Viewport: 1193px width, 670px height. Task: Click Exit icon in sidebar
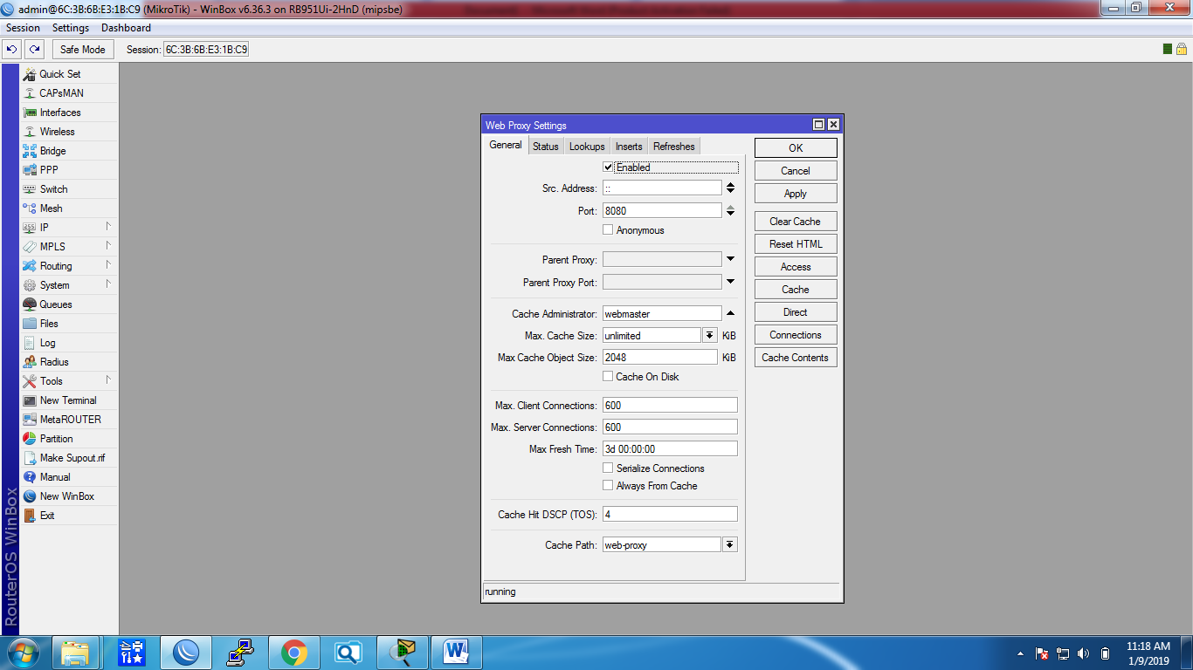30,516
